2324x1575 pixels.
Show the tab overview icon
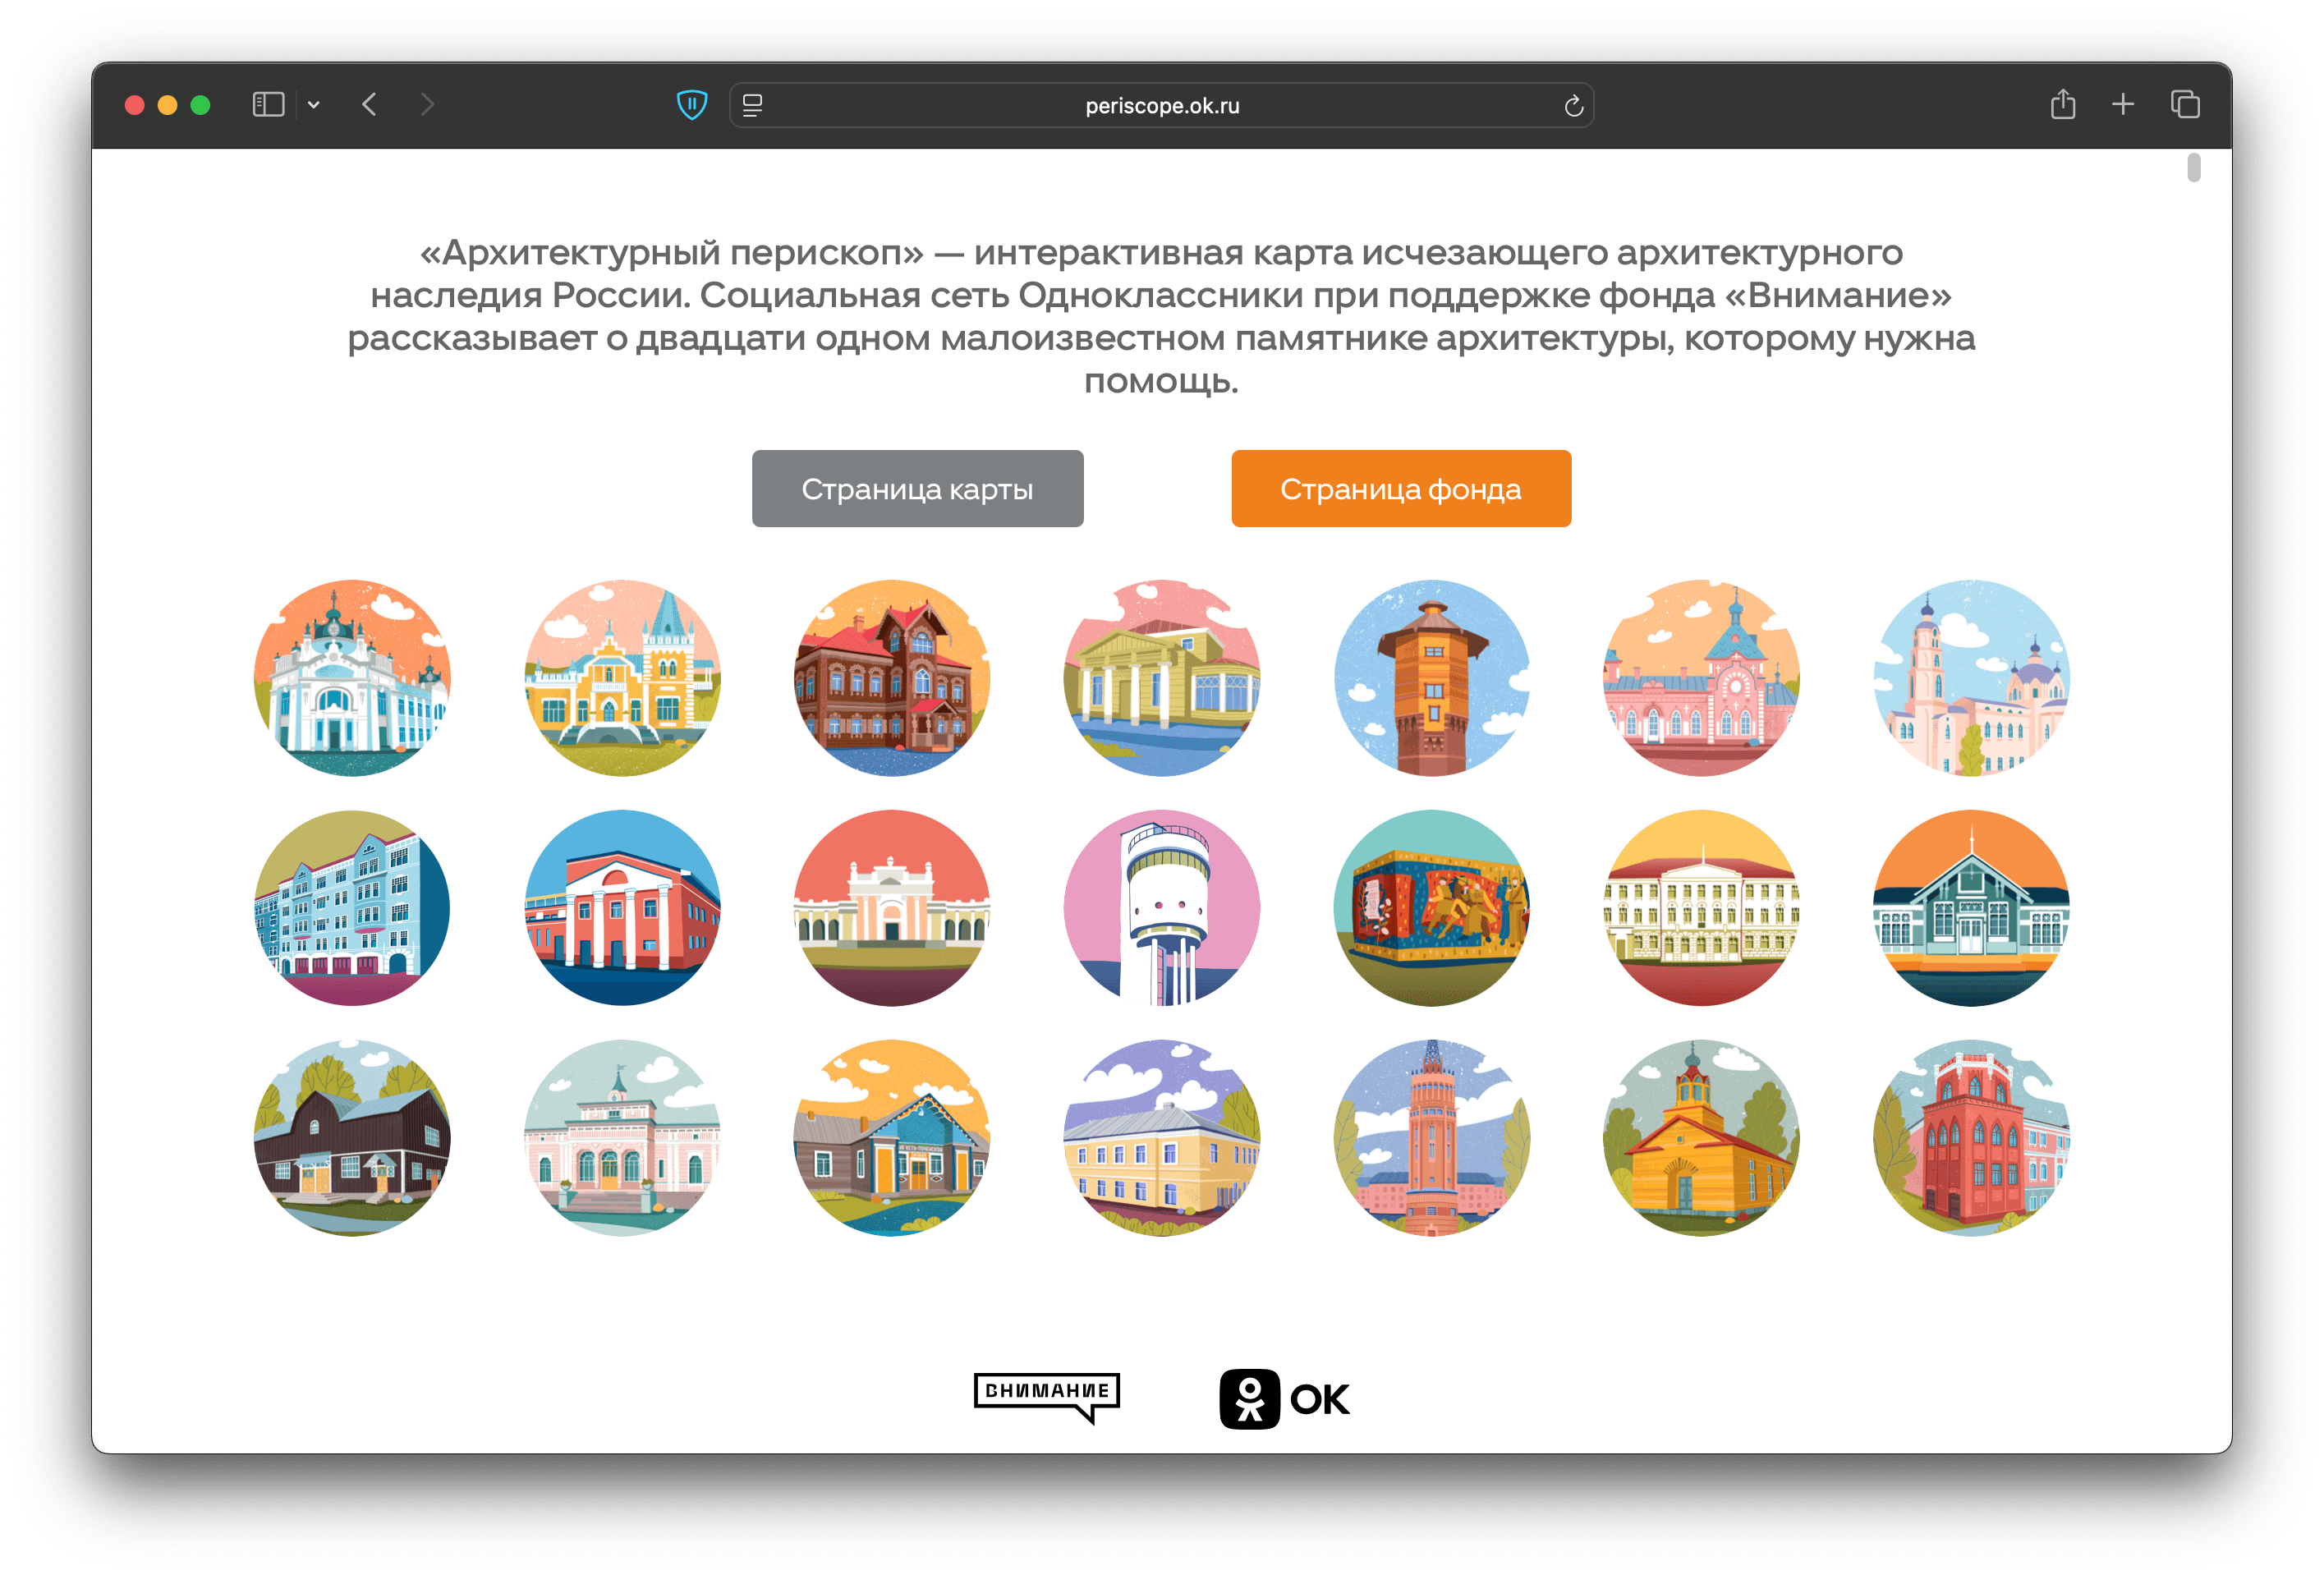point(2185,104)
